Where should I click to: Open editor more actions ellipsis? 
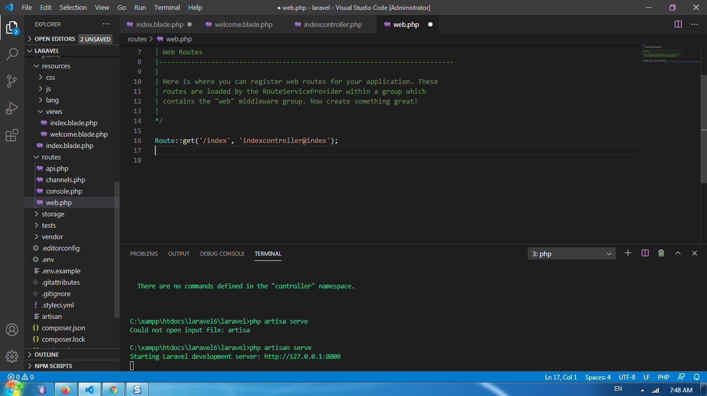tap(695, 24)
